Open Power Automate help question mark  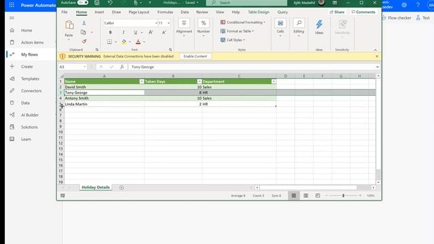[418, 5]
